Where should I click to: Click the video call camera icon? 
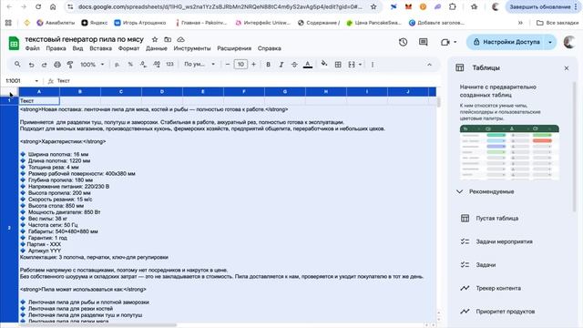(445, 42)
